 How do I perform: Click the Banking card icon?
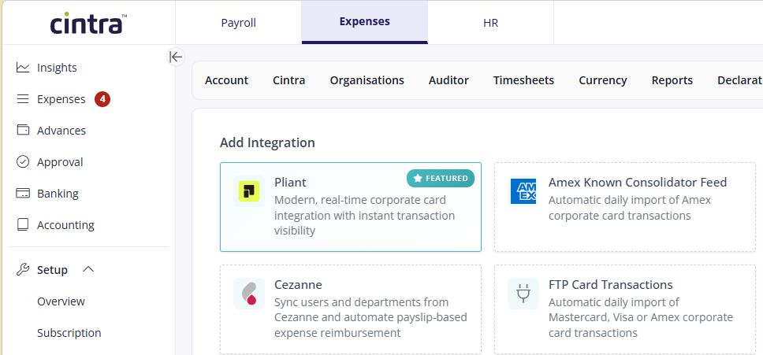(23, 194)
